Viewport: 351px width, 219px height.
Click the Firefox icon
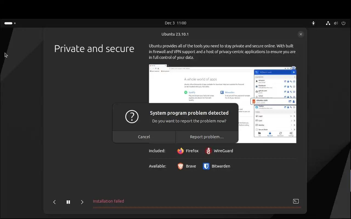coord(180,151)
